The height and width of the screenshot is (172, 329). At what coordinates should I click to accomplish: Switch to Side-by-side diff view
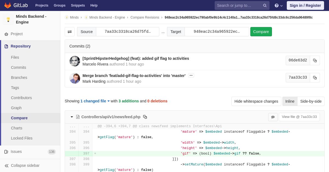click(311, 101)
